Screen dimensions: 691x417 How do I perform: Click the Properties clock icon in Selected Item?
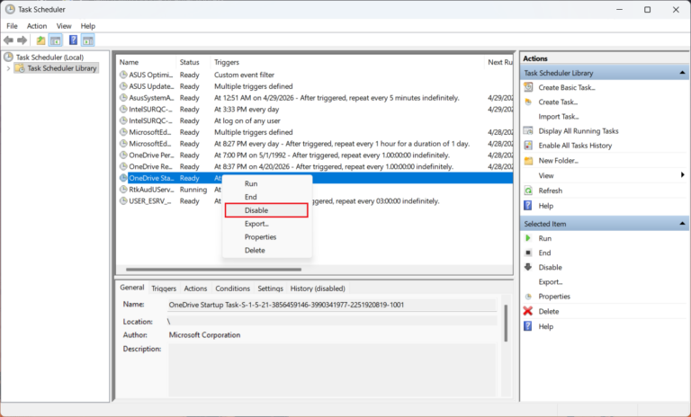pyautogui.click(x=528, y=297)
